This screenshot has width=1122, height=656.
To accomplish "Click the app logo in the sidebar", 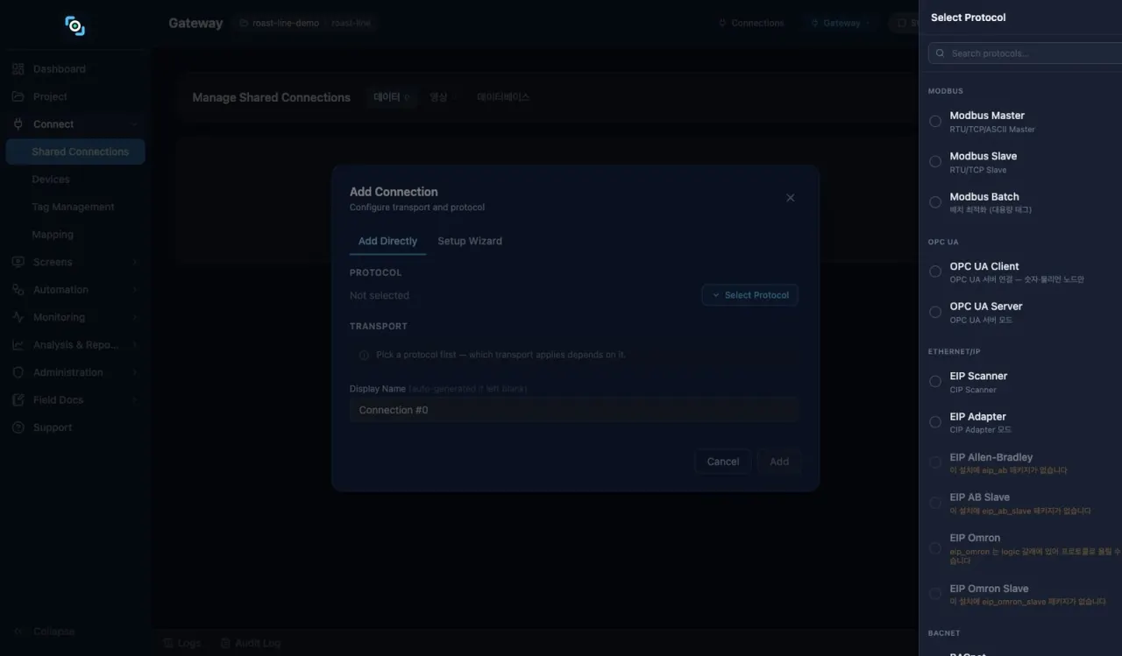I will click(x=75, y=25).
